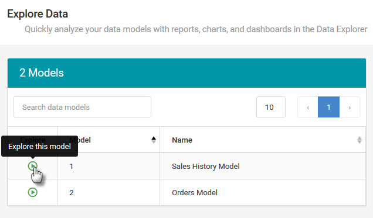Click the 2 Models panel header
This screenshot has height=218, width=373.
186,73
